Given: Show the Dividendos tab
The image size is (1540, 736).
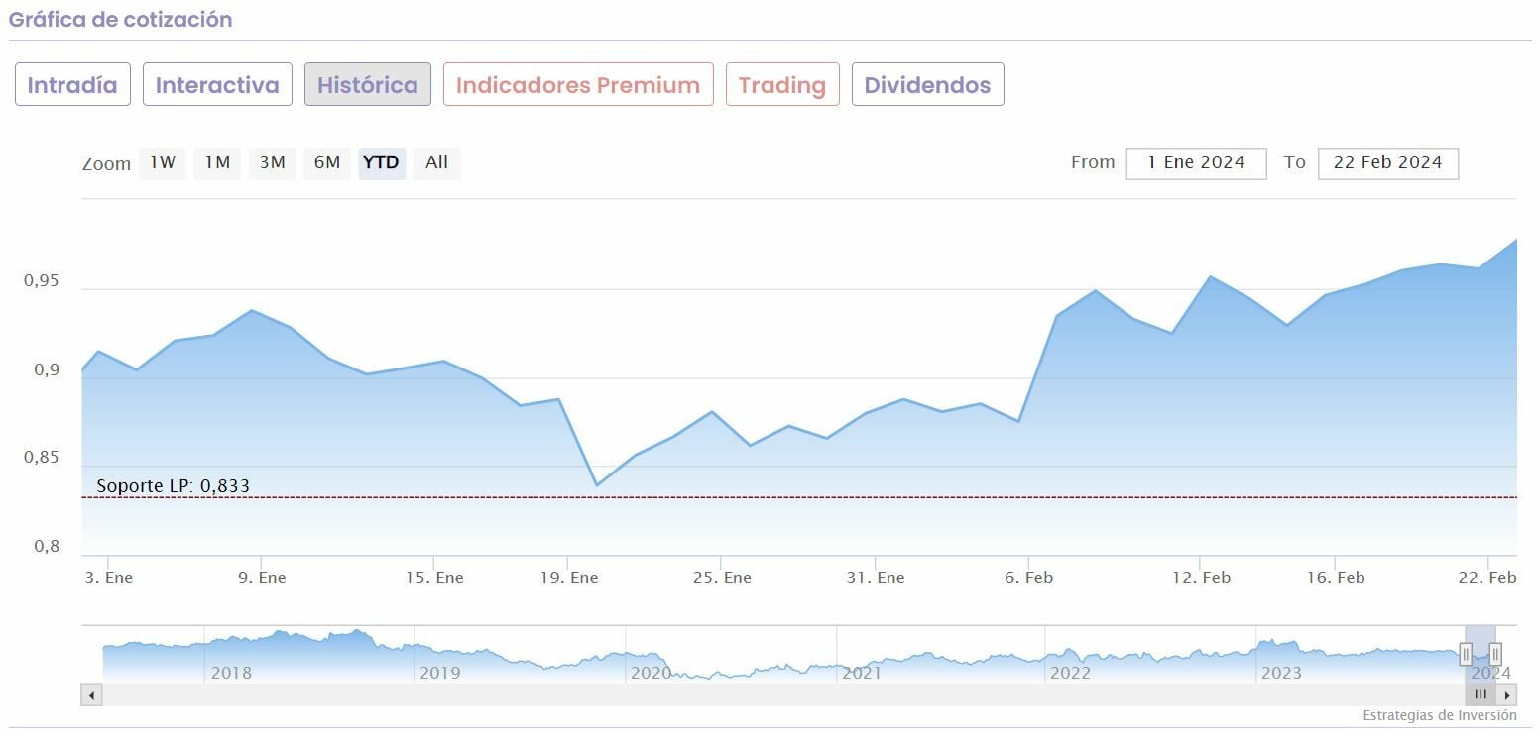Looking at the screenshot, I should tap(927, 85).
